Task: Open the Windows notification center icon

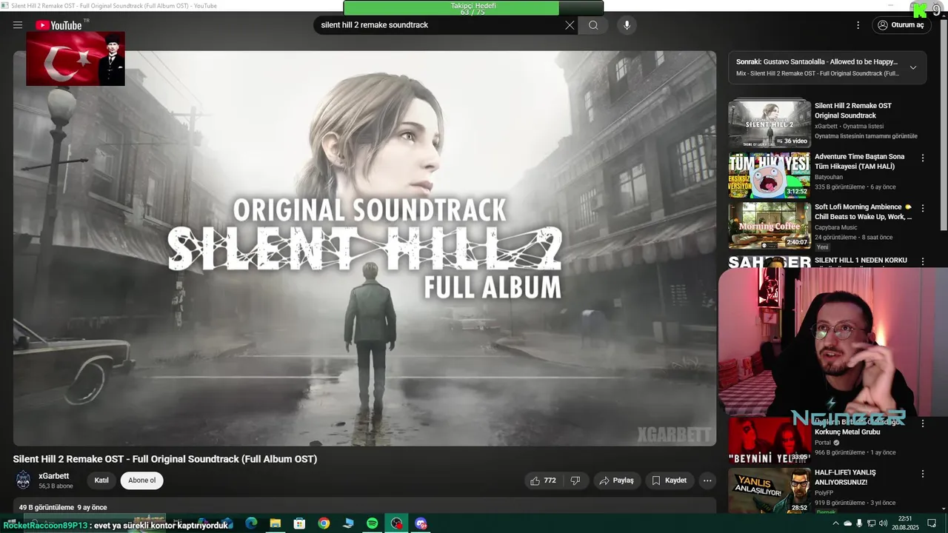Action: pyautogui.click(x=932, y=523)
